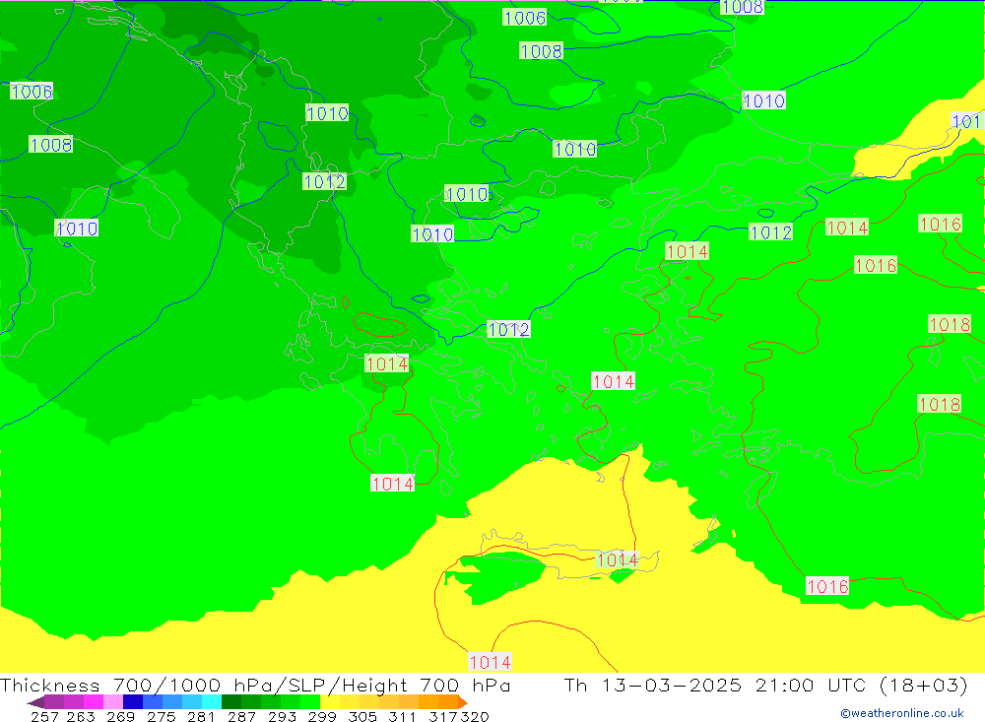The height and width of the screenshot is (722, 985).
Task: Click the red 1014 label at the map's bottom edge
Action: click(490, 662)
